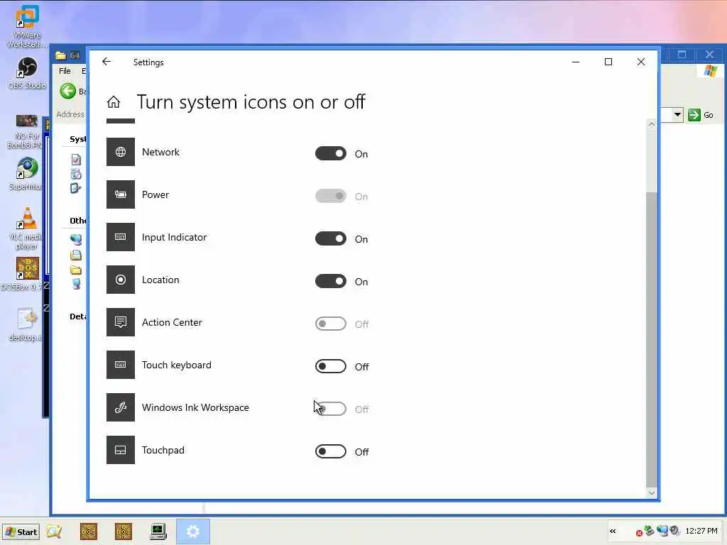The height and width of the screenshot is (545, 727).
Task: Minimize the Settings window
Action: point(576,62)
